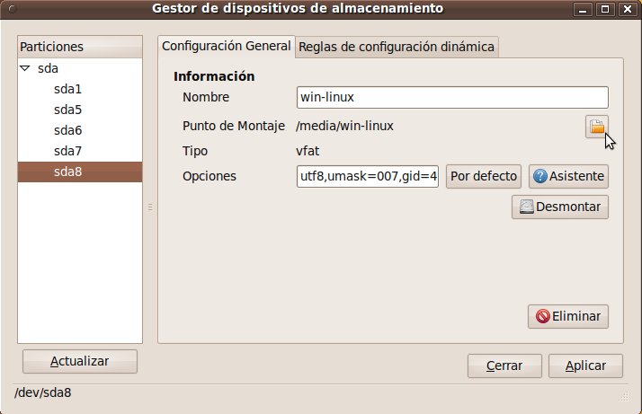Select partition sda8
Viewport: 642px width, 414px height.
point(80,172)
